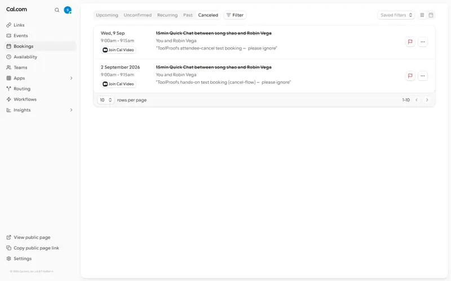Switch to the Recurring tab
This screenshot has height=281, width=451.
point(167,15)
